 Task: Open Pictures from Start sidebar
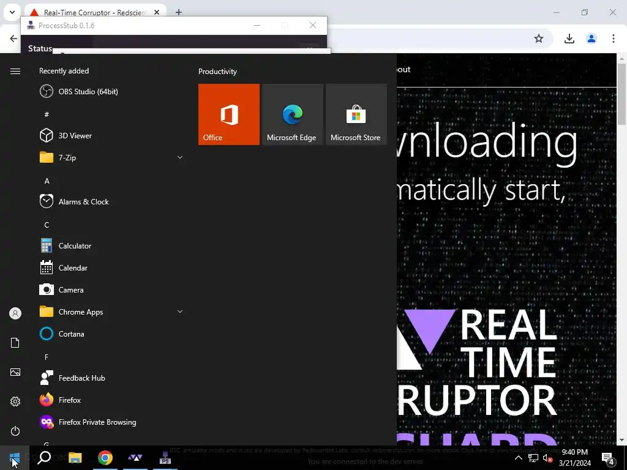click(x=15, y=372)
